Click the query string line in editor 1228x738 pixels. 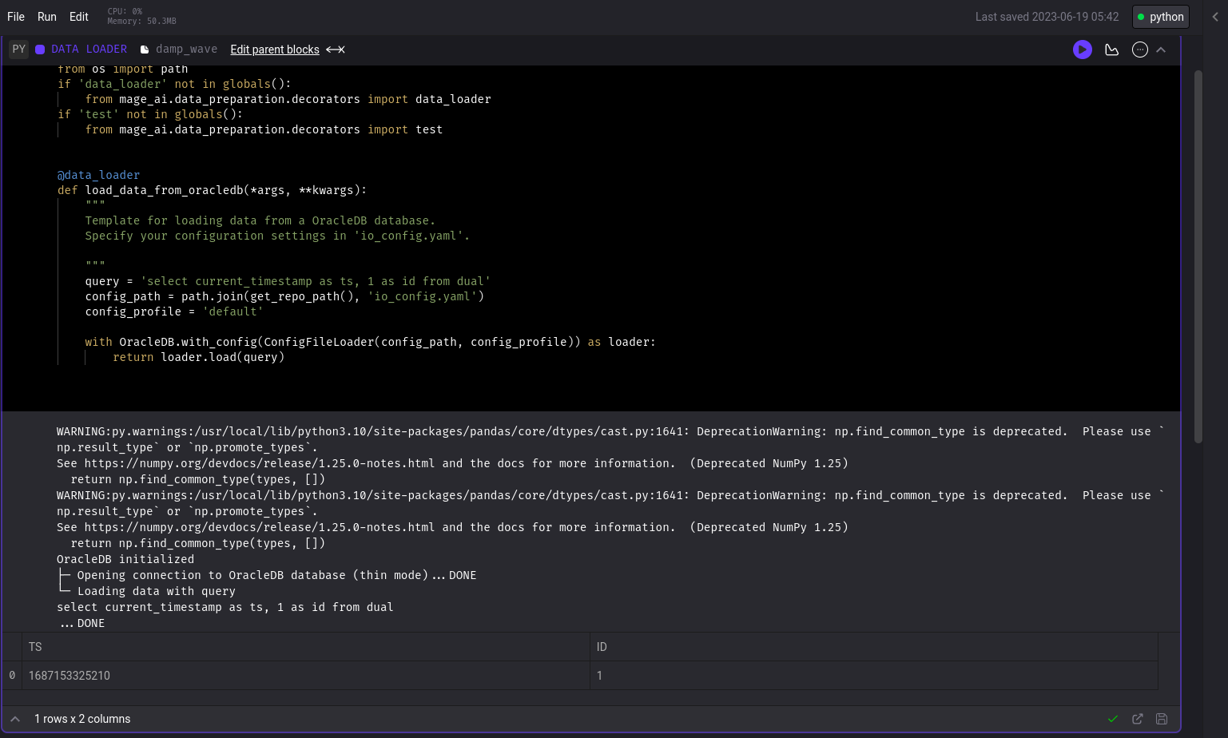click(288, 281)
